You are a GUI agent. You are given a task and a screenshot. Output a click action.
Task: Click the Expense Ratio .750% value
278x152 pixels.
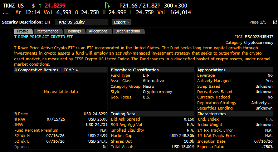point(267,147)
